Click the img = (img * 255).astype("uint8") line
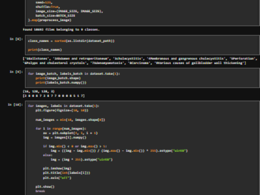Screen dimensions: 260x195 [81, 160]
